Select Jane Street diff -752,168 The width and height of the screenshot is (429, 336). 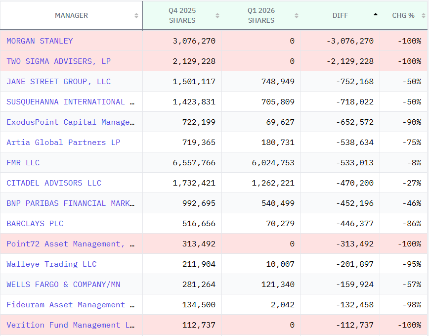pos(355,81)
